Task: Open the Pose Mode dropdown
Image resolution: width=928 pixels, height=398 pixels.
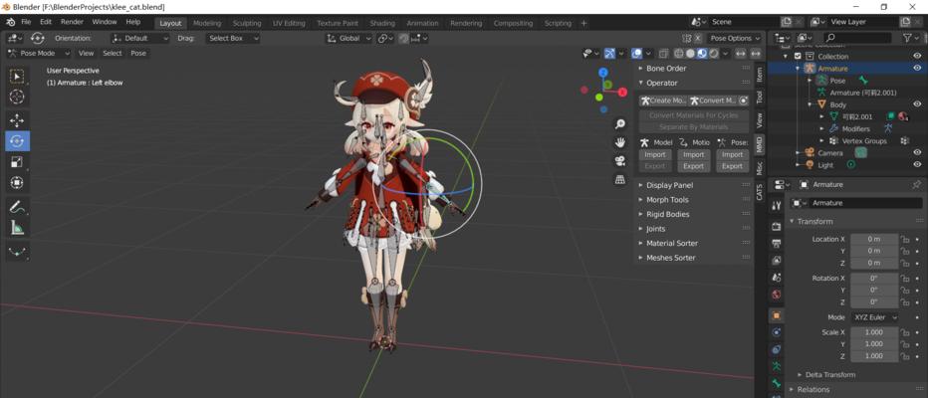Action: pyautogui.click(x=39, y=53)
